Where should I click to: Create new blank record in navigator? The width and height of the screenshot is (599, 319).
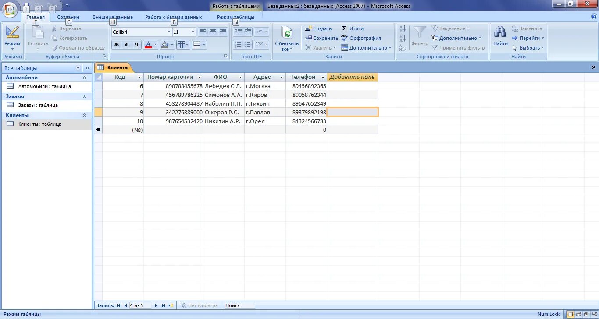coord(171,305)
